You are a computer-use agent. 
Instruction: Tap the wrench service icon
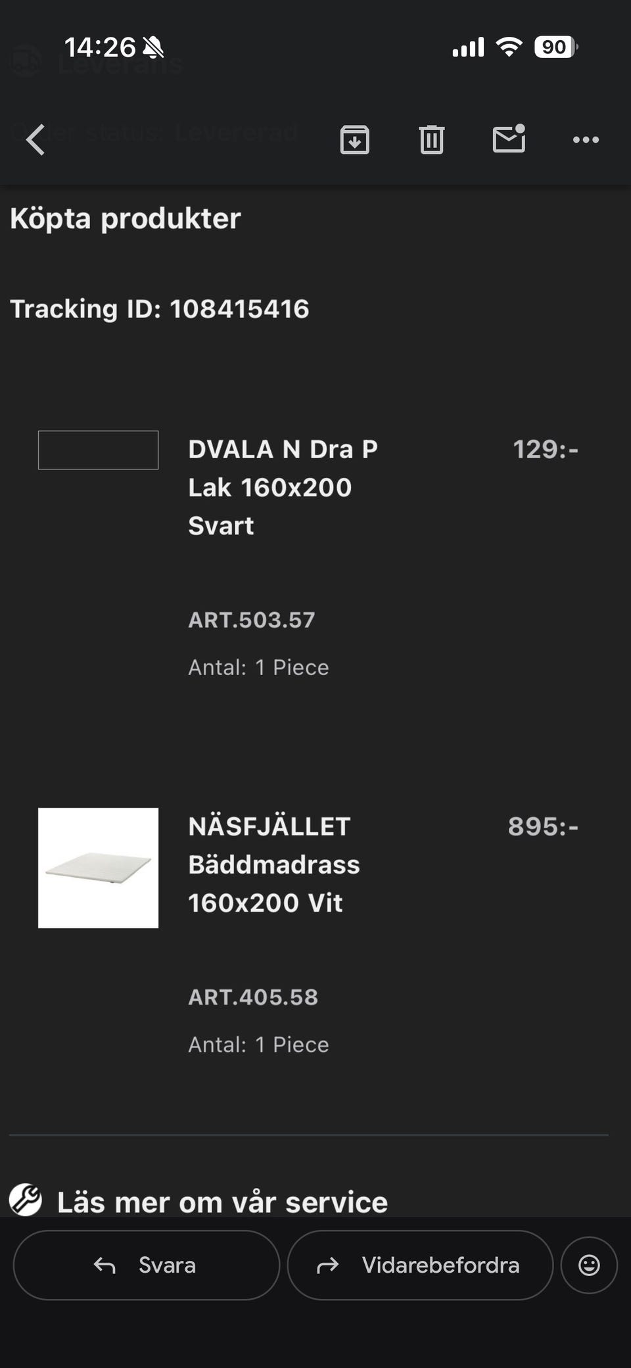pyautogui.click(x=26, y=1200)
